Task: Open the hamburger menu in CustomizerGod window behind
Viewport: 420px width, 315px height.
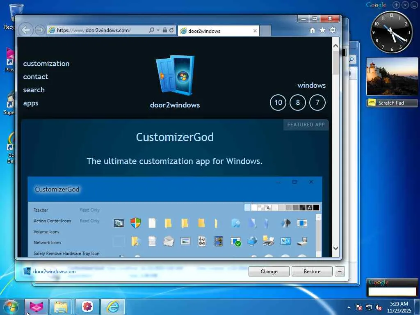Action: [x=340, y=272]
